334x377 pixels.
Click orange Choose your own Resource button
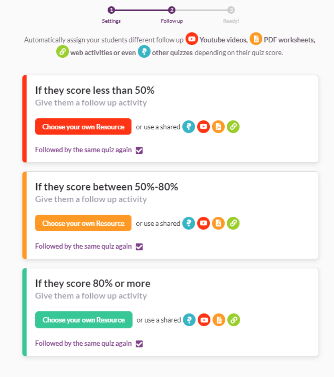pyautogui.click(x=83, y=223)
